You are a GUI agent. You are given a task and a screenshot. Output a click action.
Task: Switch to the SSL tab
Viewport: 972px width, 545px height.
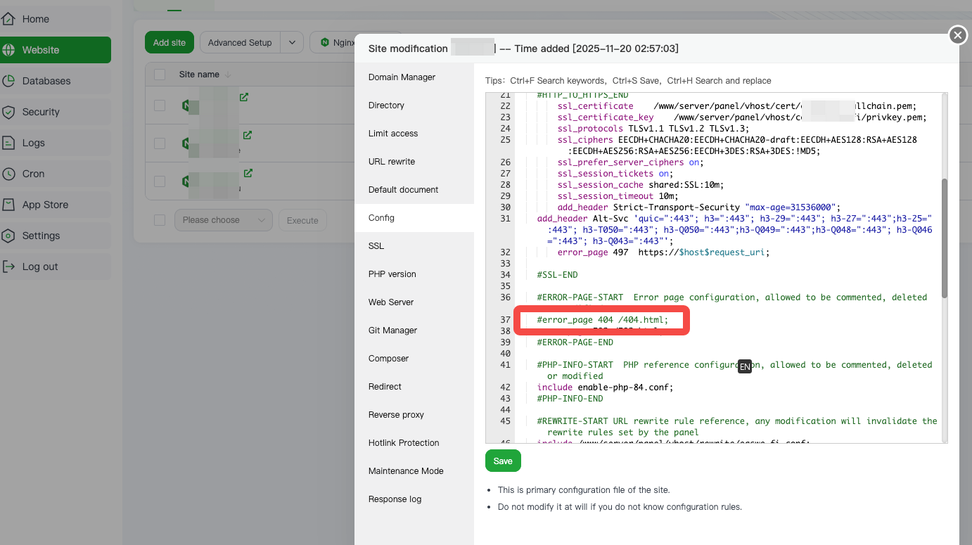[376, 246]
